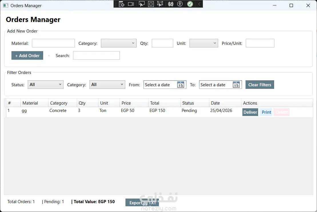The width and height of the screenshot is (317, 212).
Task: Click the From date text box
Action: 160,85
